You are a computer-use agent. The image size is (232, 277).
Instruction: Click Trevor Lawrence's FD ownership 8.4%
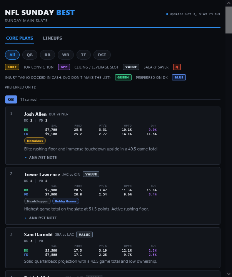coord(153,194)
